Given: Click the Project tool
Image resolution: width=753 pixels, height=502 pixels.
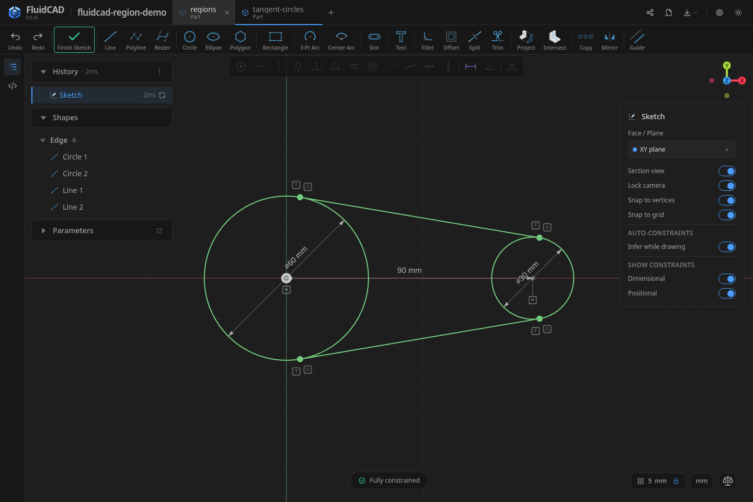Looking at the screenshot, I should [x=526, y=40].
